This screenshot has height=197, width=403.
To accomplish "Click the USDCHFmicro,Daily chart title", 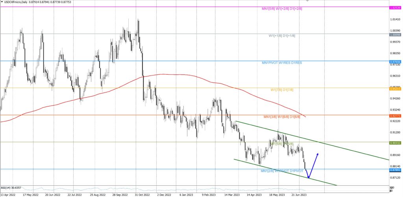I will click(17, 2).
